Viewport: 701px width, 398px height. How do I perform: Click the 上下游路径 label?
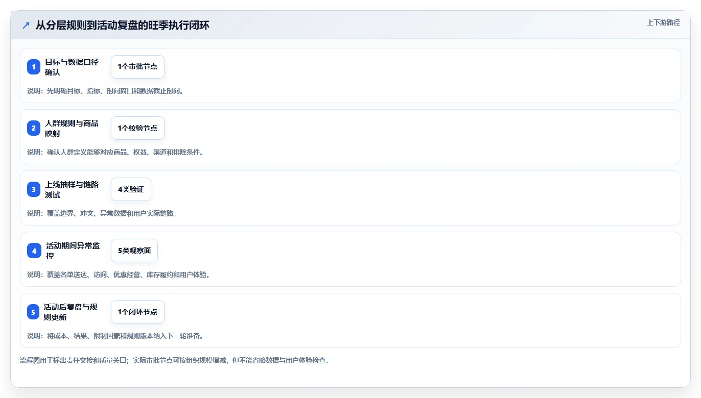[663, 22]
